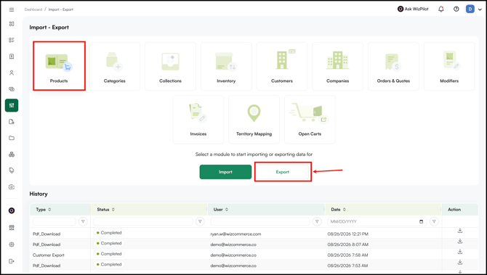The height and width of the screenshot is (275, 487).
Task: Focus the Status filter input
Action: (143, 221)
